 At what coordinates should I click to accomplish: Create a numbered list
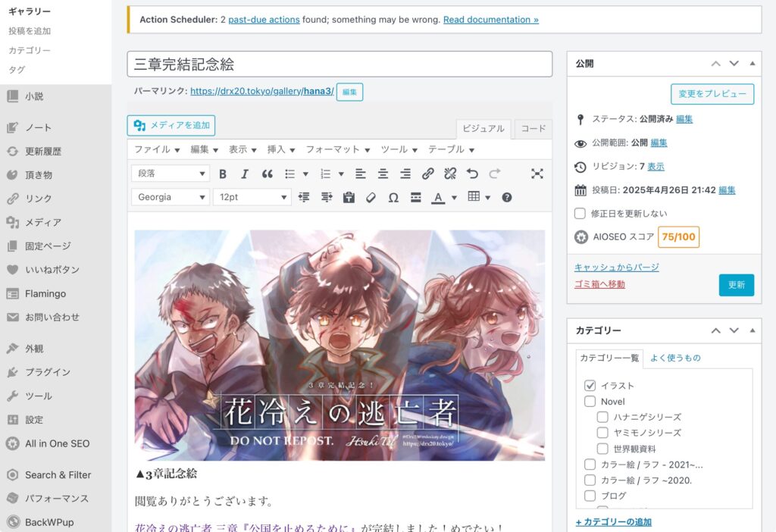(326, 174)
